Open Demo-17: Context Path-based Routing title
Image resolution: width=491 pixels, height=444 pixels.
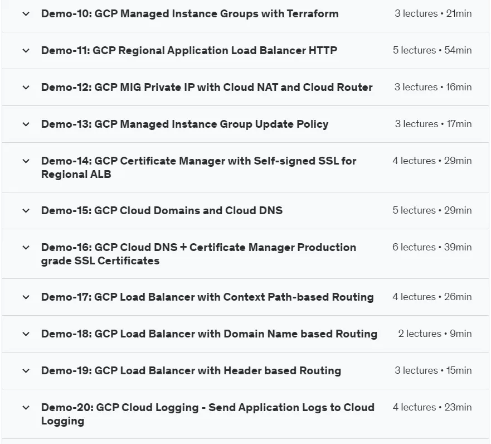click(x=207, y=297)
